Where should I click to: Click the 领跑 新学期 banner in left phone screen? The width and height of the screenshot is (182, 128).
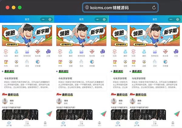[27, 35]
